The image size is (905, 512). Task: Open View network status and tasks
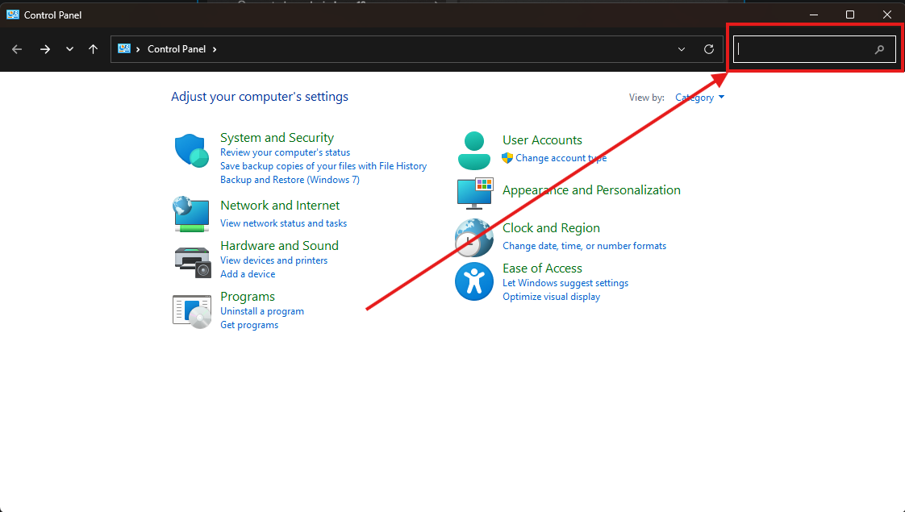coord(283,223)
